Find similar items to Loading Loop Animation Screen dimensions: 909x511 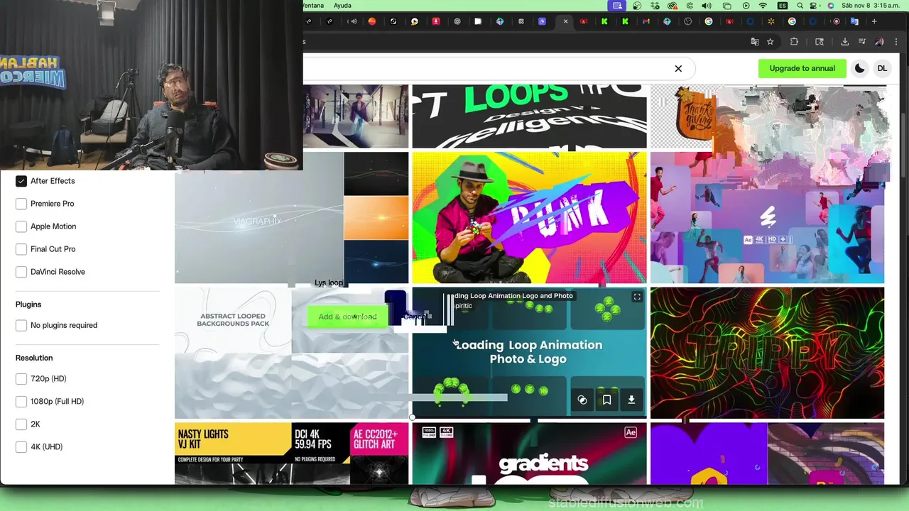(582, 400)
